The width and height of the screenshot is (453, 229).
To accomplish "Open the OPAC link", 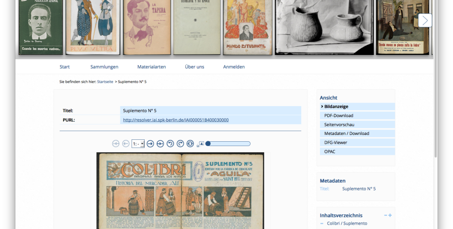I will [358, 151].
